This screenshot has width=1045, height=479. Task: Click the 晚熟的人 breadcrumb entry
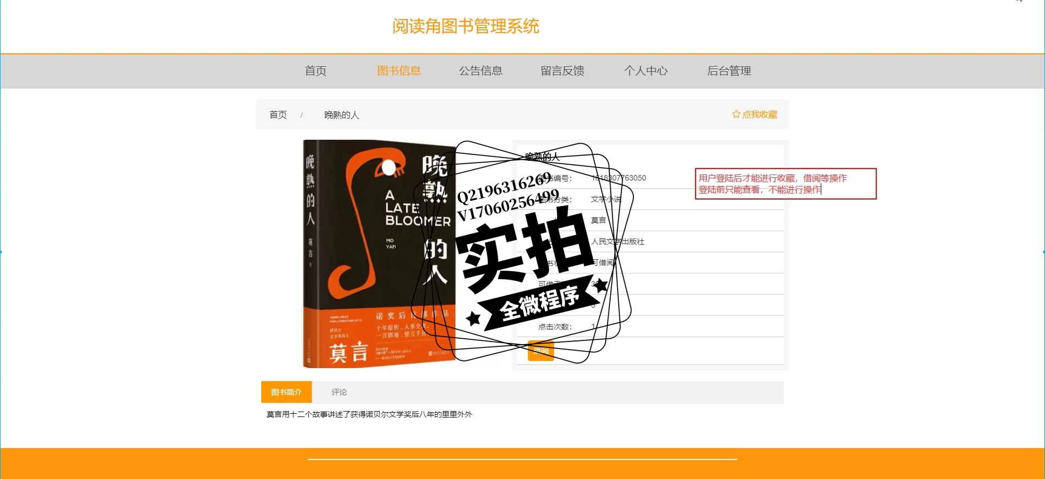pos(341,115)
